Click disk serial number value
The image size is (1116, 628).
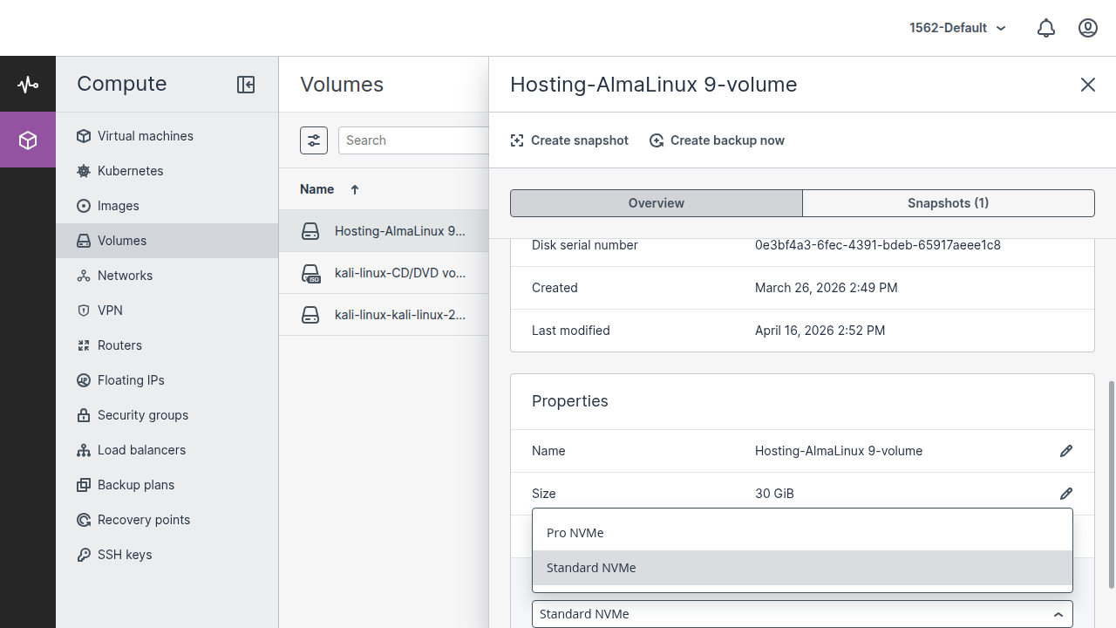878,245
